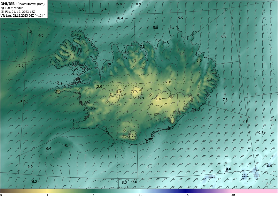Click the 7.1 value label

point(245,121)
